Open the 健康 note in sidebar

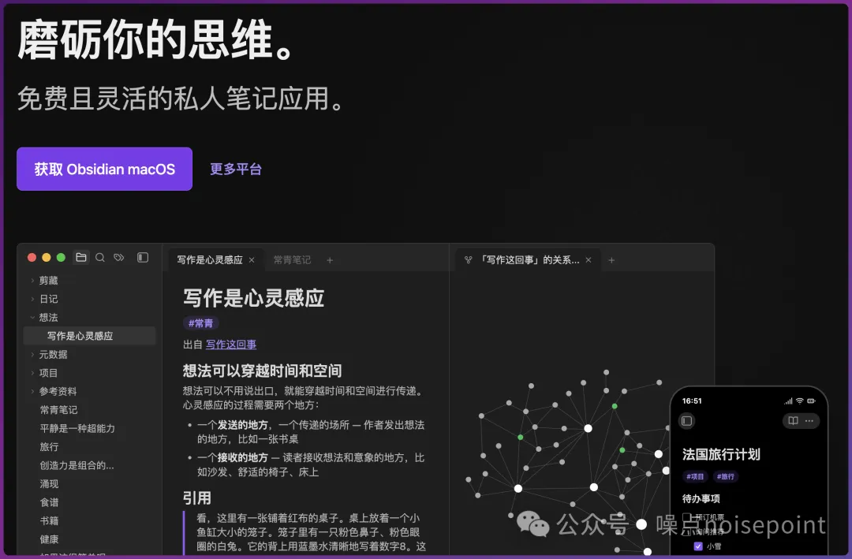(x=49, y=539)
